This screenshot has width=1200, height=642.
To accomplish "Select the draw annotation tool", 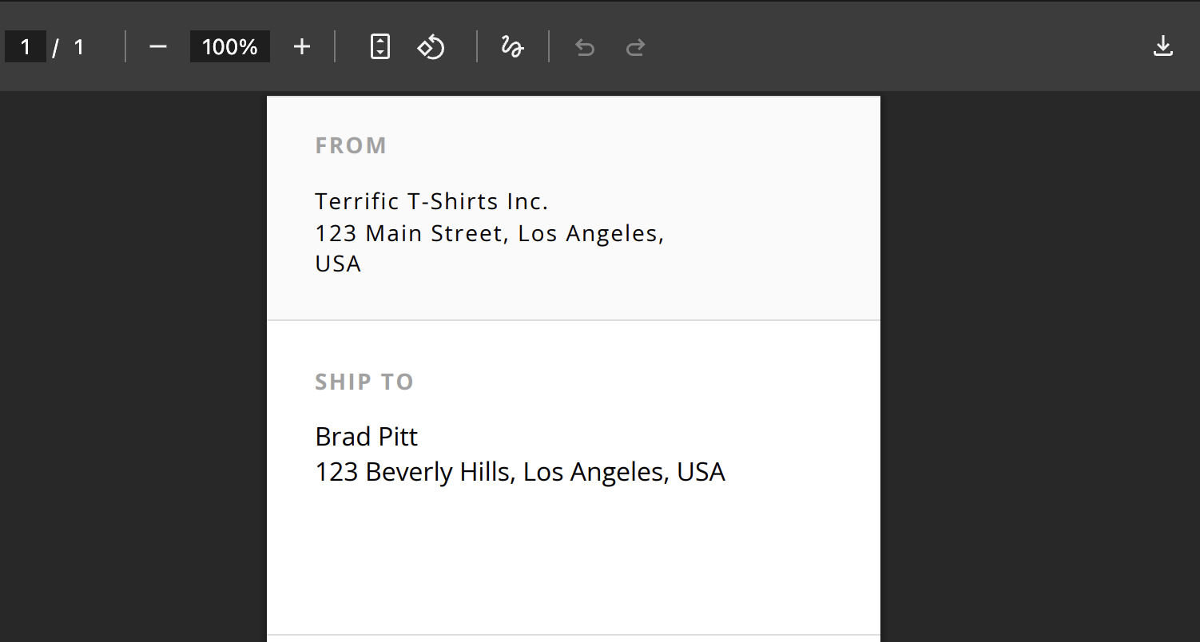I will pos(512,47).
